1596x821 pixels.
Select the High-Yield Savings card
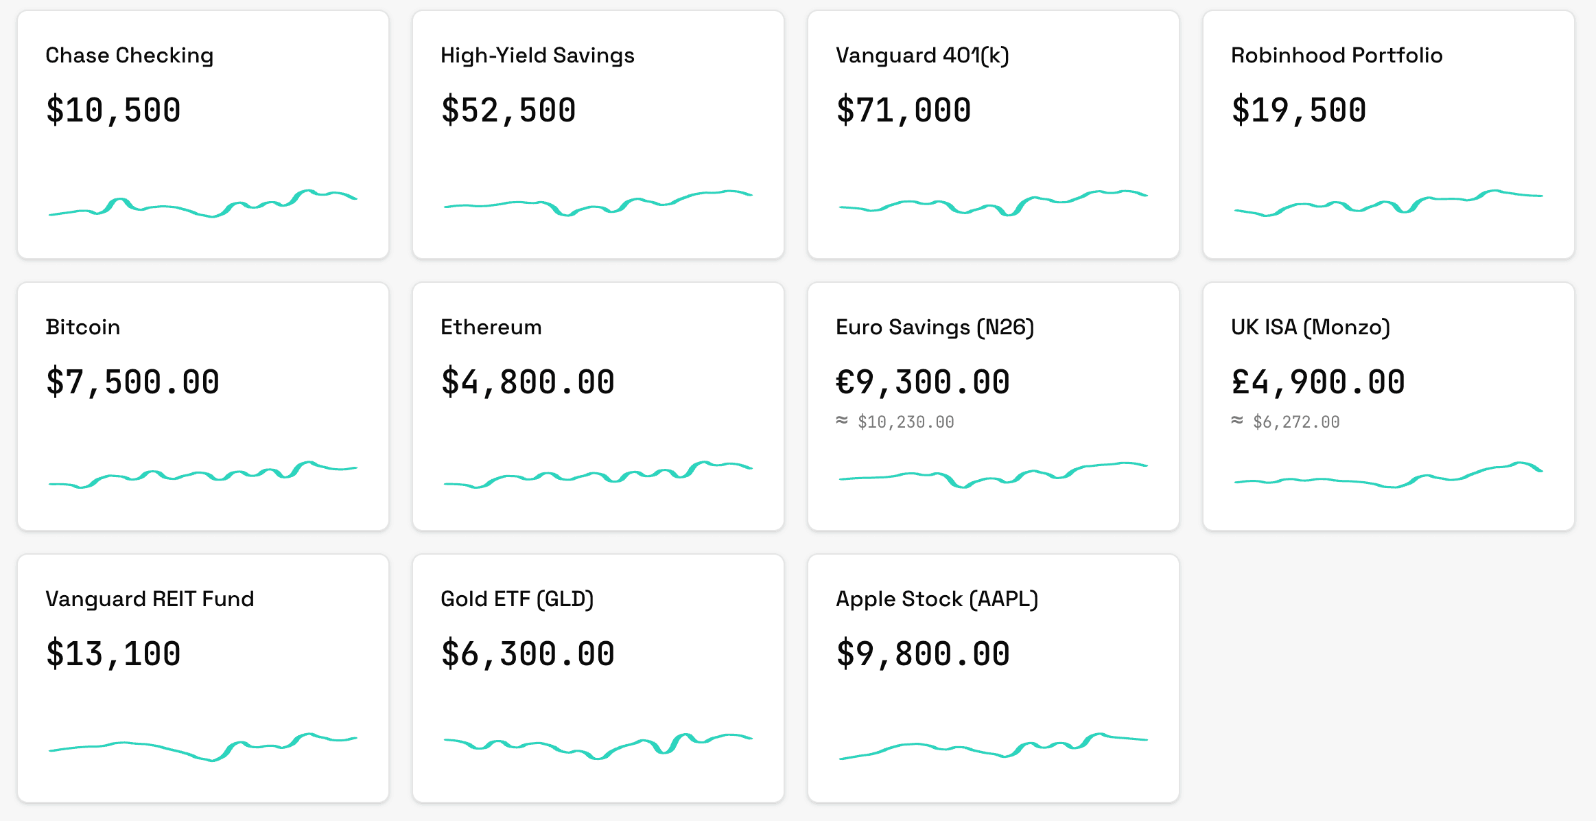pos(597,134)
